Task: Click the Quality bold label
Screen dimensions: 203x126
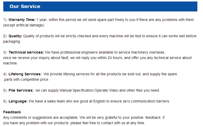Action: [x=15, y=36]
